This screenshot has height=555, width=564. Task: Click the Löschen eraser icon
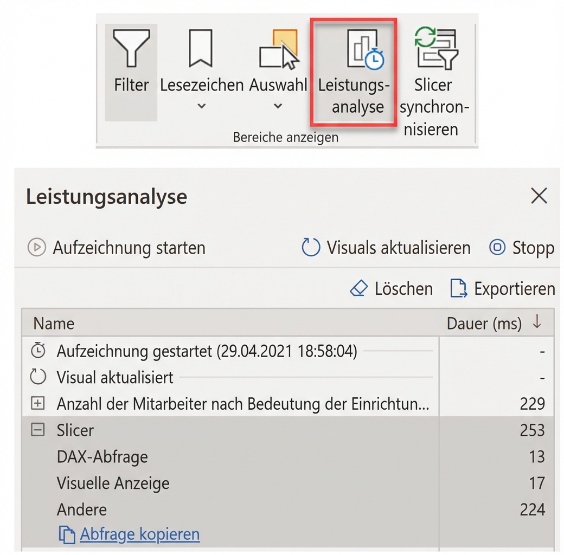coord(360,288)
